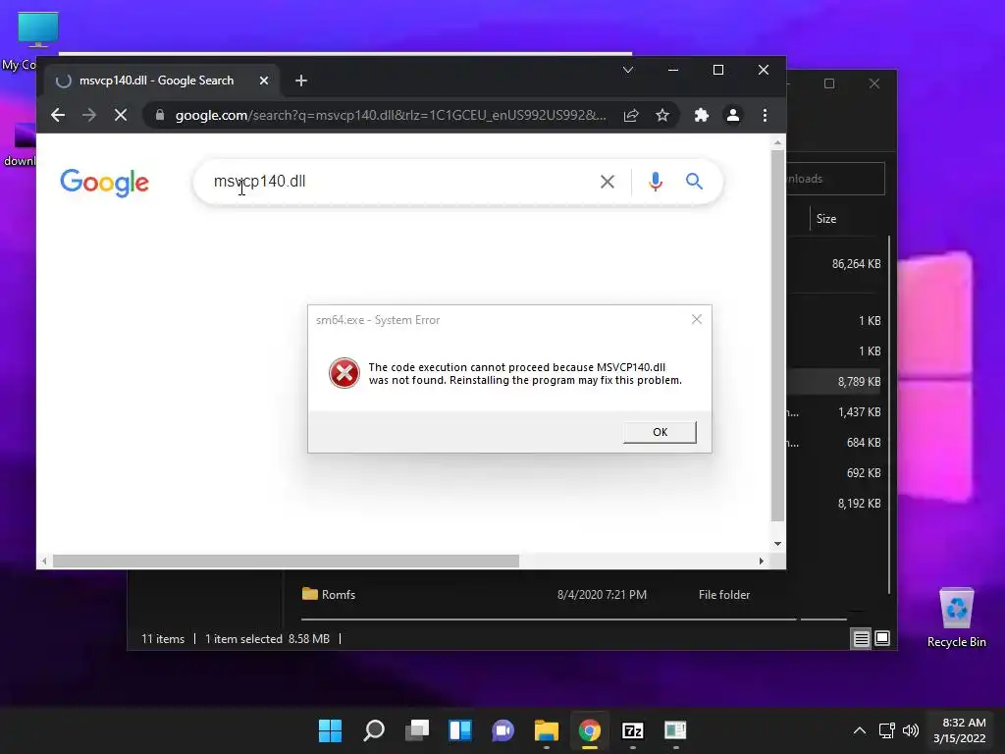Open 7-Zip from the taskbar
The height and width of the screenshot is (754, 1005).
[x=633, y=730]
